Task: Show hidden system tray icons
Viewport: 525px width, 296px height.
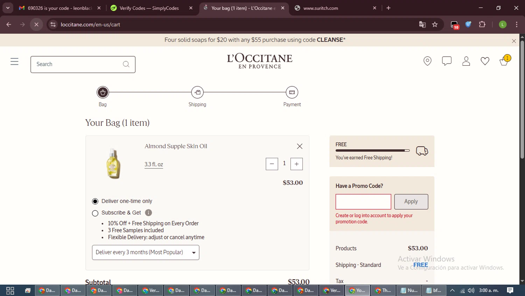Action: 452,291
